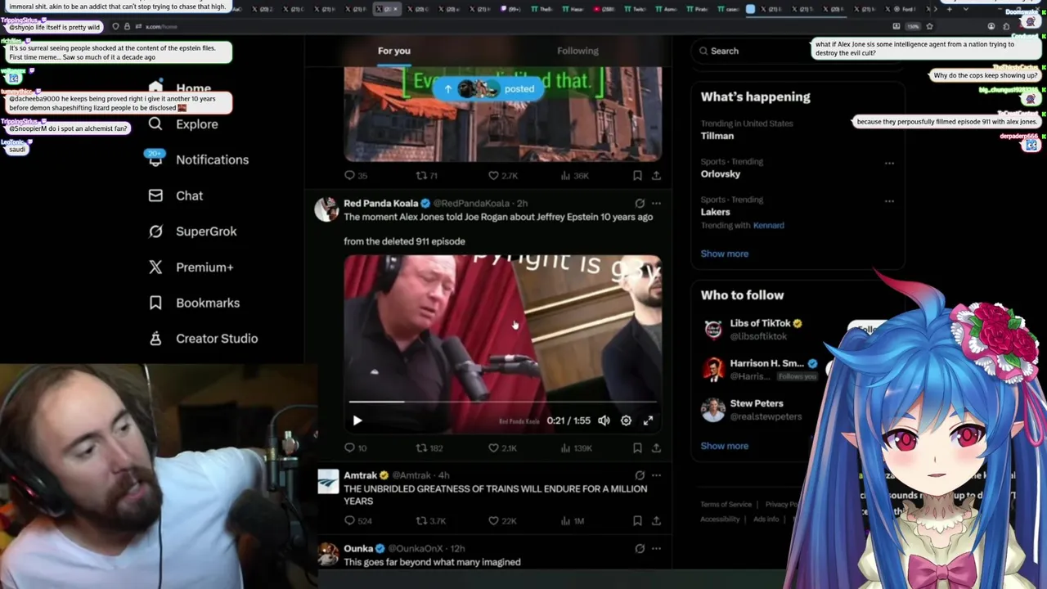This screenshot has height=589, width=1047.
Task: Repost the top post with 71 reposts
Action: coord(427,176)
